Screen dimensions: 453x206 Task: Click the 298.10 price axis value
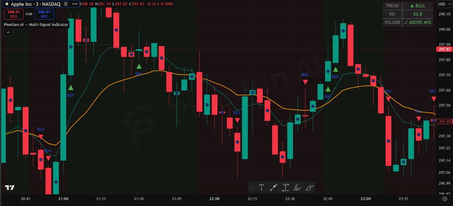pos(445,14)
